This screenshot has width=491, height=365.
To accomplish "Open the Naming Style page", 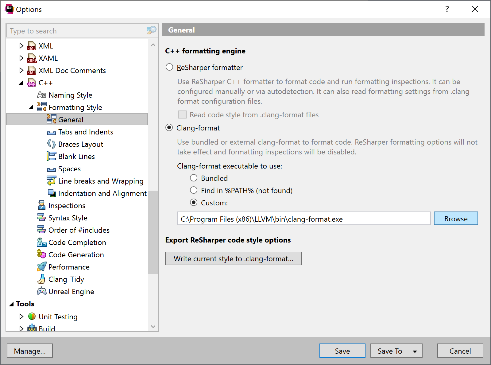I will click(70, 95).
